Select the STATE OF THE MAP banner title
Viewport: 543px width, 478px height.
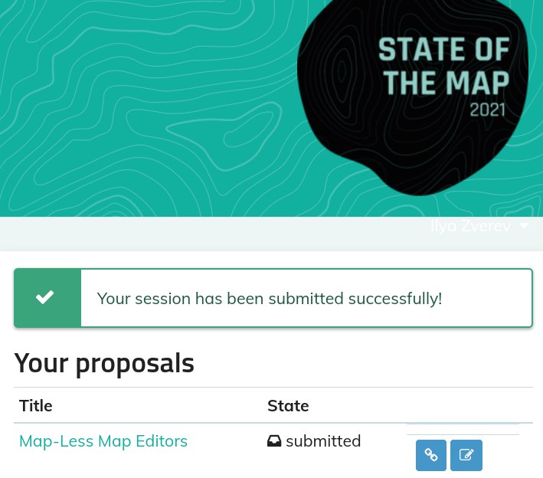click(444, 66)
